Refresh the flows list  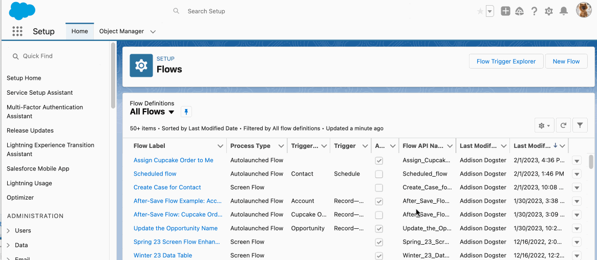coord(563,125)
